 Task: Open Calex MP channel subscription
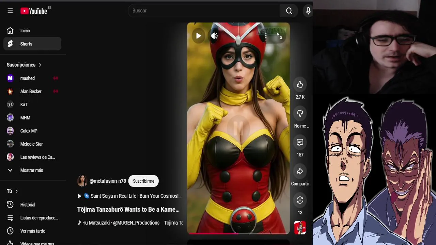[32, 131]
